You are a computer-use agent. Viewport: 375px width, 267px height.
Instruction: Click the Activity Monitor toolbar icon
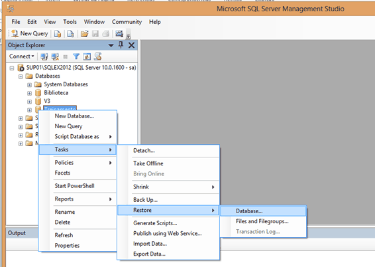point(119,34)
